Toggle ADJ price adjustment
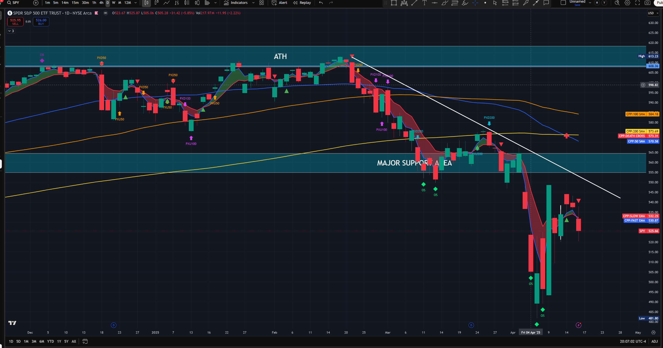This screenshot has width=663, height=348. click(654, 341)
